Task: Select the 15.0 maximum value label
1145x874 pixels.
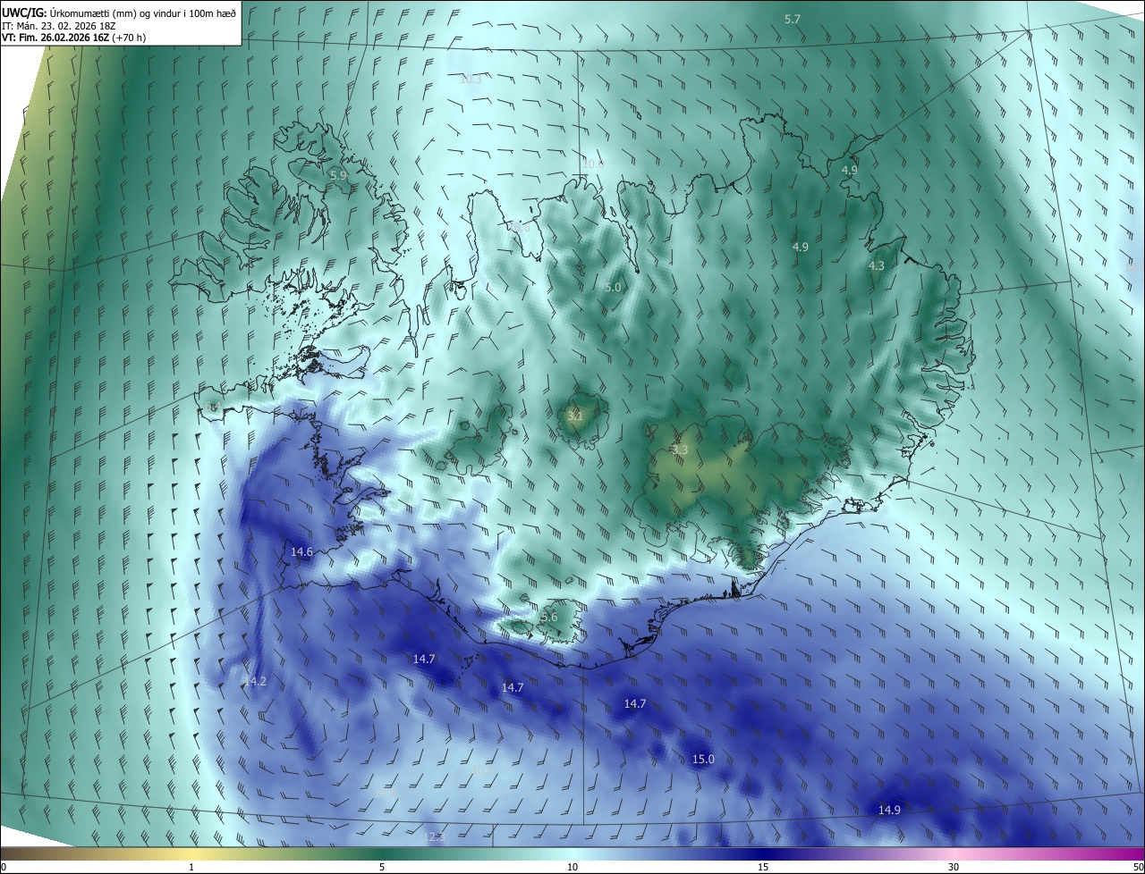Action: click(704, 759)
